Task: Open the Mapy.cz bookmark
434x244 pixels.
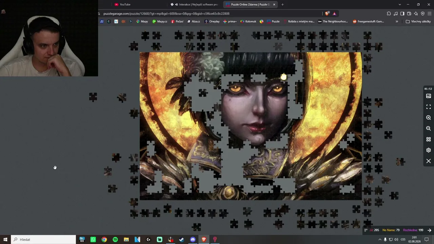Action: click(x=160, y=21)
